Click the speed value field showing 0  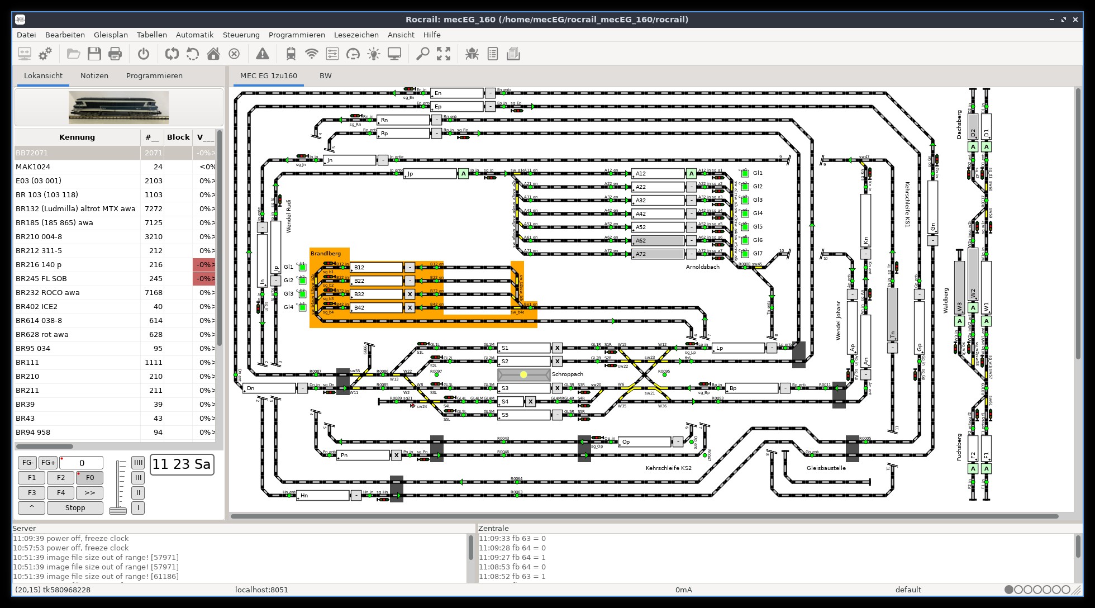(82, 463)
